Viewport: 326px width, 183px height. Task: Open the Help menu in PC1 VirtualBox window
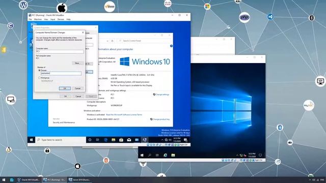pyautogui.click(x=68, y=19)
